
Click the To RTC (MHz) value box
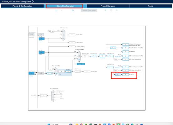(72, 34)
